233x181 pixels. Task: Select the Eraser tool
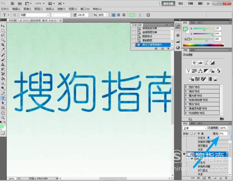point(3,74)
